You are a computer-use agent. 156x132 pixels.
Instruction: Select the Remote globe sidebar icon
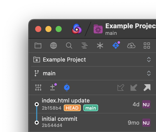[54, 46]
